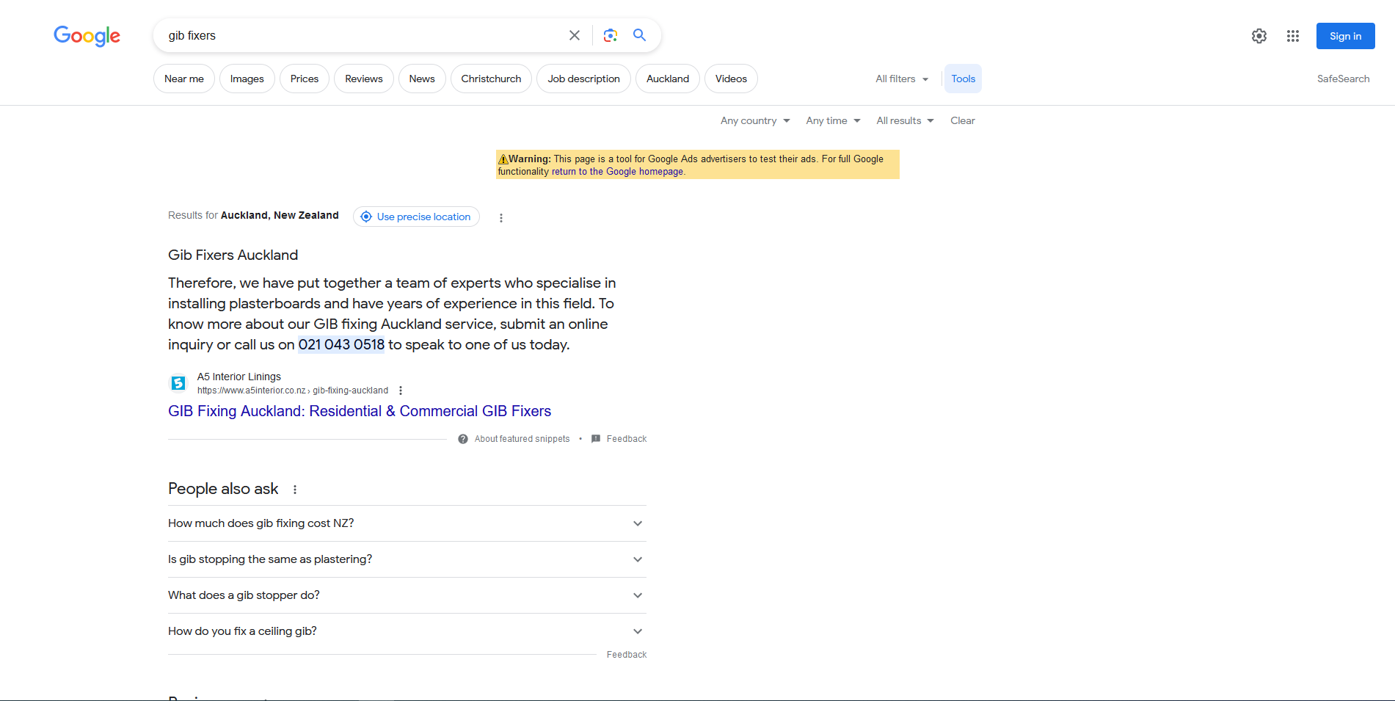
Task: Toggle the Tools button
Action: click(963, 79)
